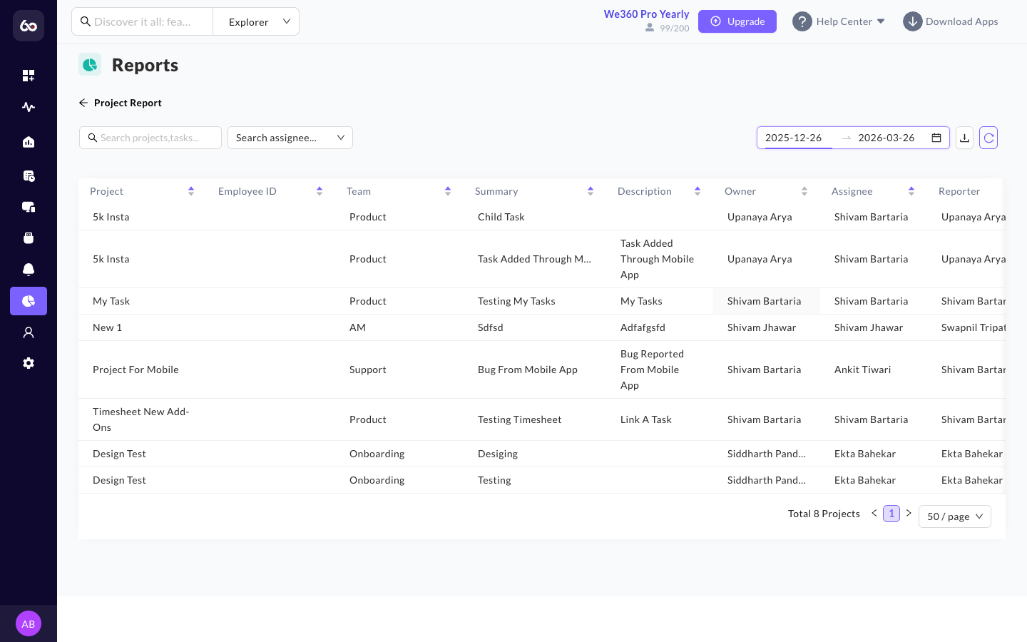This screenshot has height=642, width=1027.
Task: Open the building icon in sidebar
Action: tap(29, 142)
